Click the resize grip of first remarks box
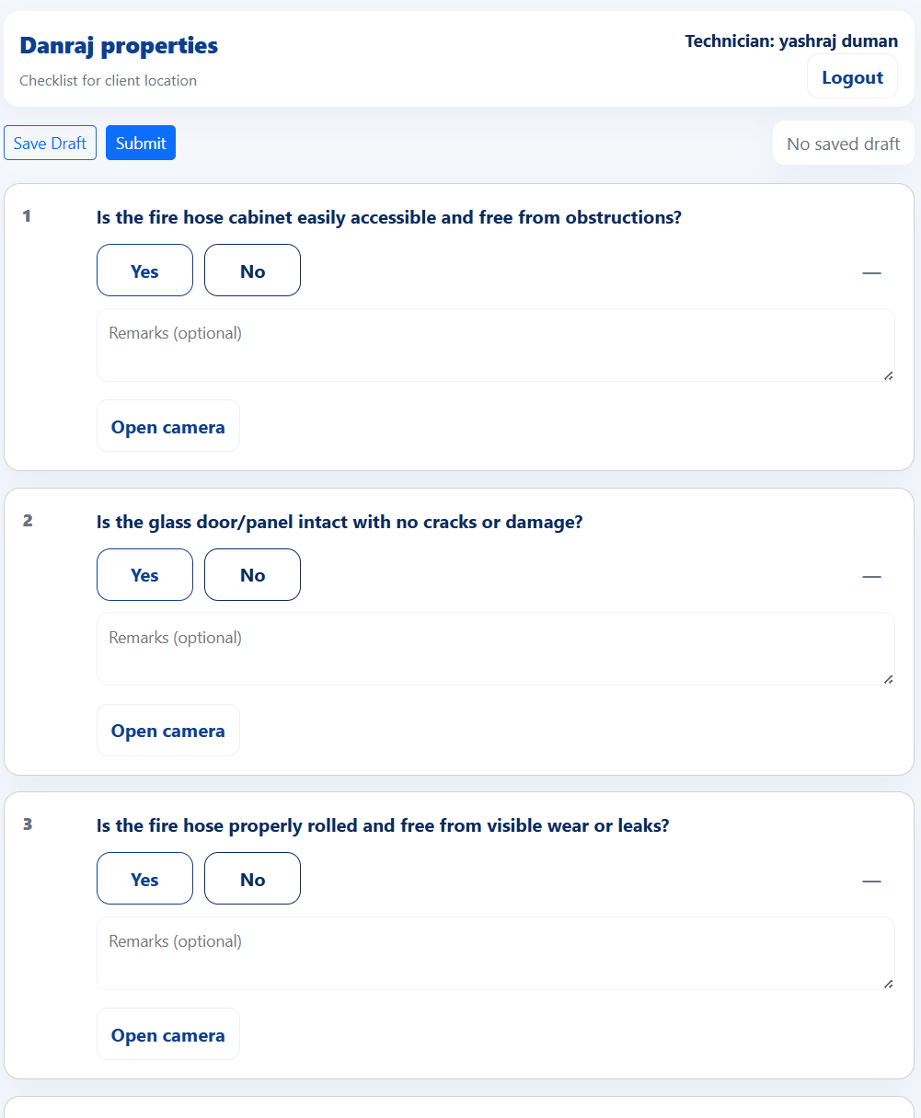The width and height of the screenshot is (921, 1118). pyautogui.click(x=889, y=375)
